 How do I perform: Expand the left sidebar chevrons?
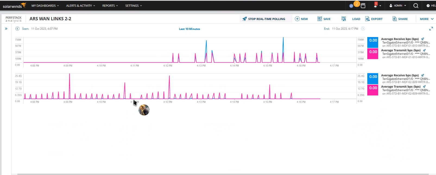(6, 29)
